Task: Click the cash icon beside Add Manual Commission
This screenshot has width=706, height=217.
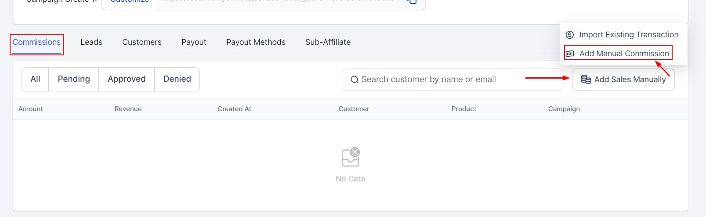Action: (x=570, y=54)
